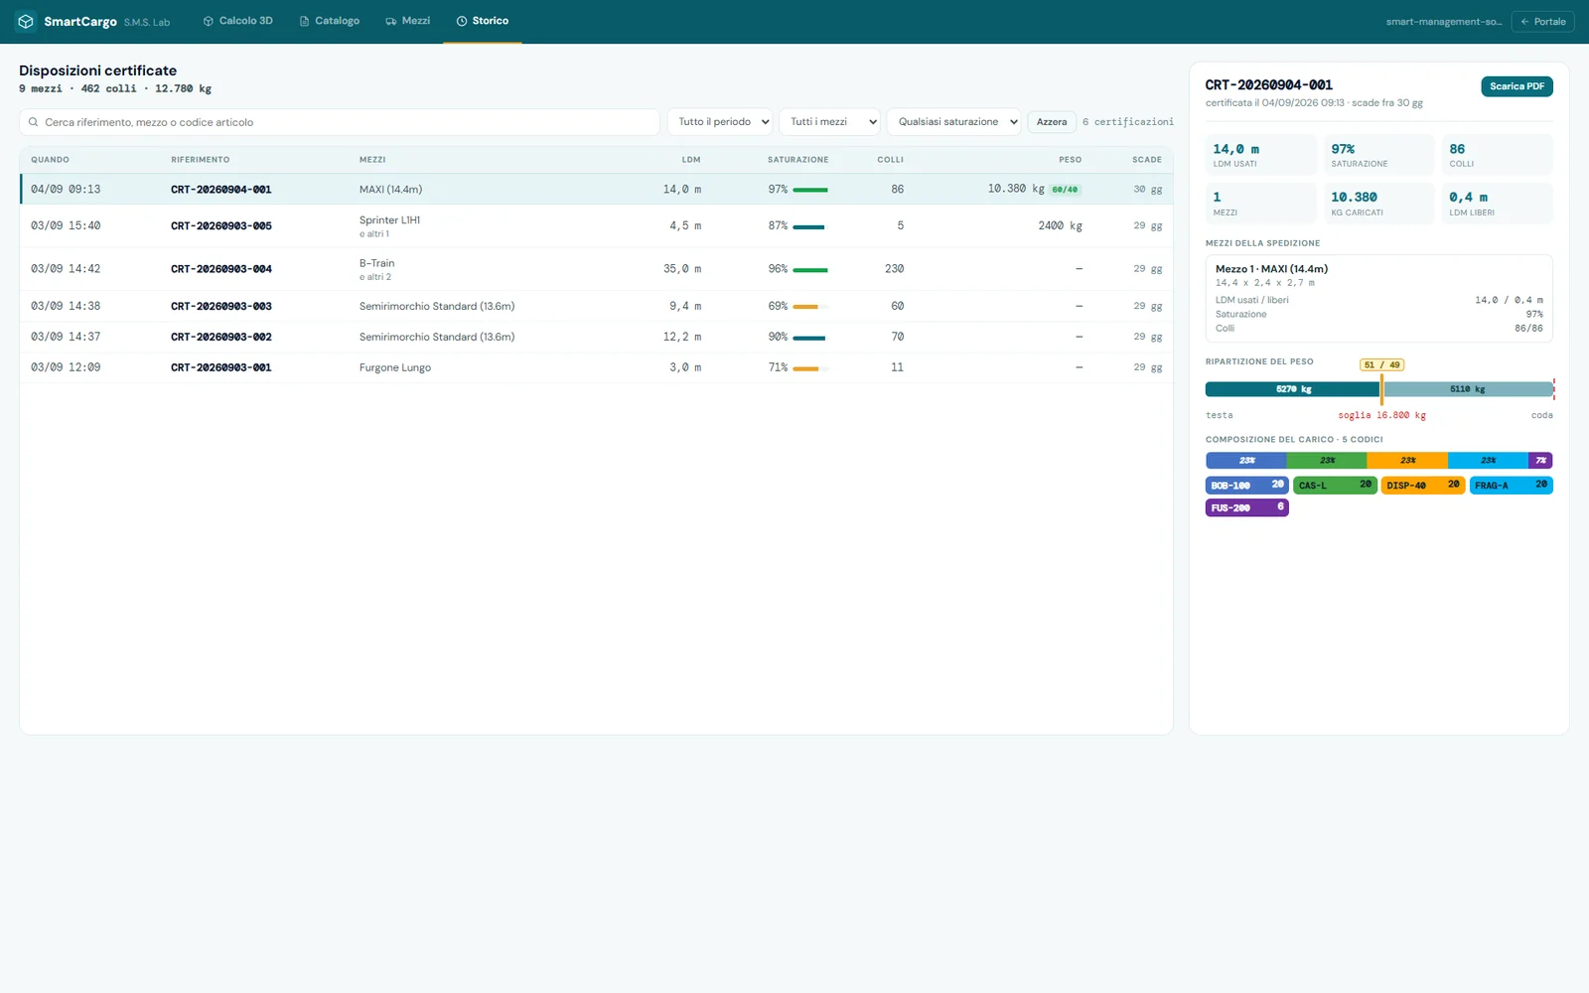
Task: Focus the Cerca riferimento search field
Action: click(340, 122)
